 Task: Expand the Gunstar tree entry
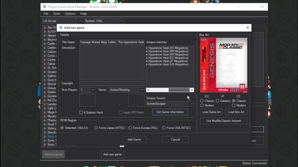pos(45,96)
